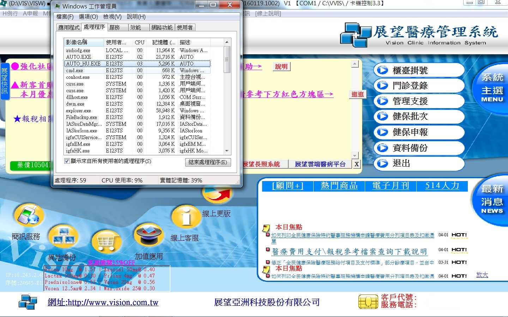Image resolution: width=508 pixels, height=317 pixels.
Task: Select the audiodg.exe process row
Action: pos(137,50)
